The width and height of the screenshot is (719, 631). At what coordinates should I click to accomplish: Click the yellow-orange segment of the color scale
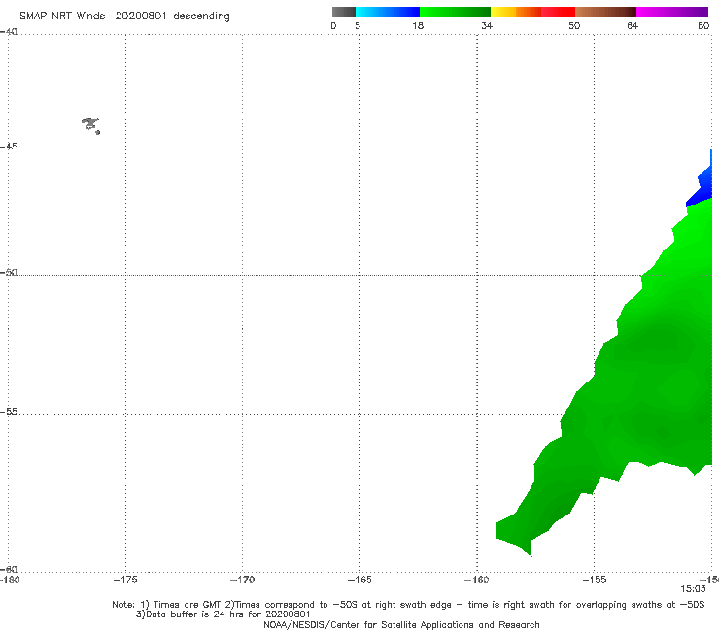[516, 12]
